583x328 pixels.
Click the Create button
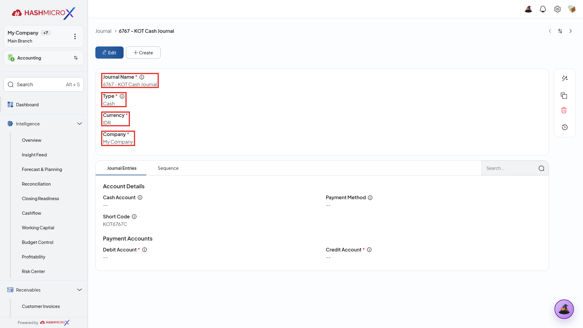click(x=143, y=53)
